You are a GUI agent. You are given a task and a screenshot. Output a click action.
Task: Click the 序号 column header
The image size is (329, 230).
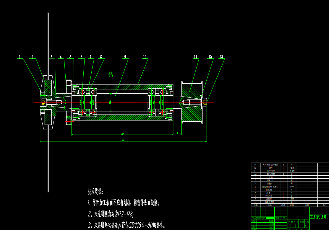point(255,205)
